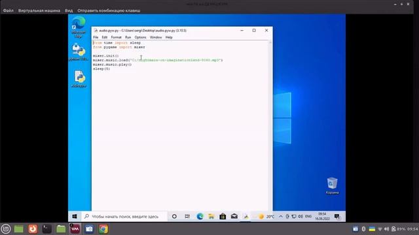Maximize the IDLE editor window
The width and height of the screenshot is (419, 235).
click(x=254, y=31)
